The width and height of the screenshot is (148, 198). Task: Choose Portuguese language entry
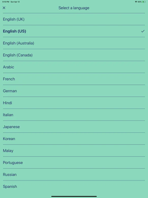click(74, 162)
